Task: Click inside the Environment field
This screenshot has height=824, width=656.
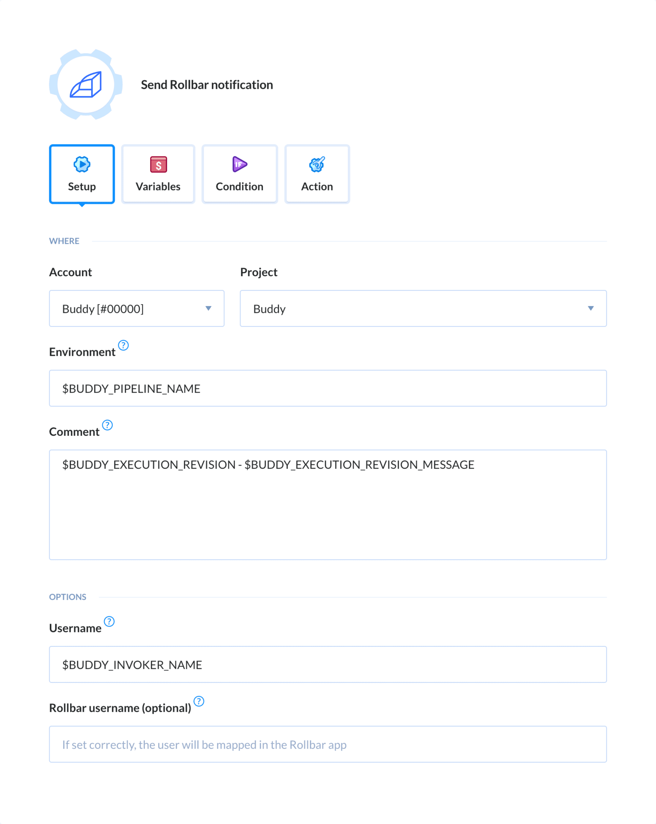Action: pos(328,388)
